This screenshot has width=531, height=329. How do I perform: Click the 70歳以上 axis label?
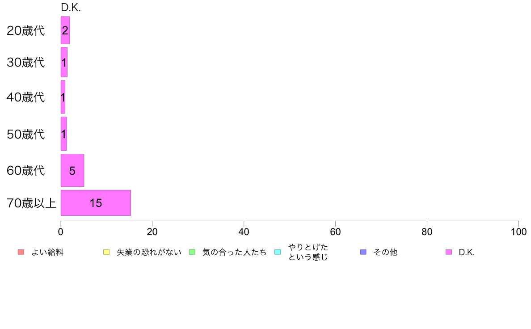click(31, 203)
